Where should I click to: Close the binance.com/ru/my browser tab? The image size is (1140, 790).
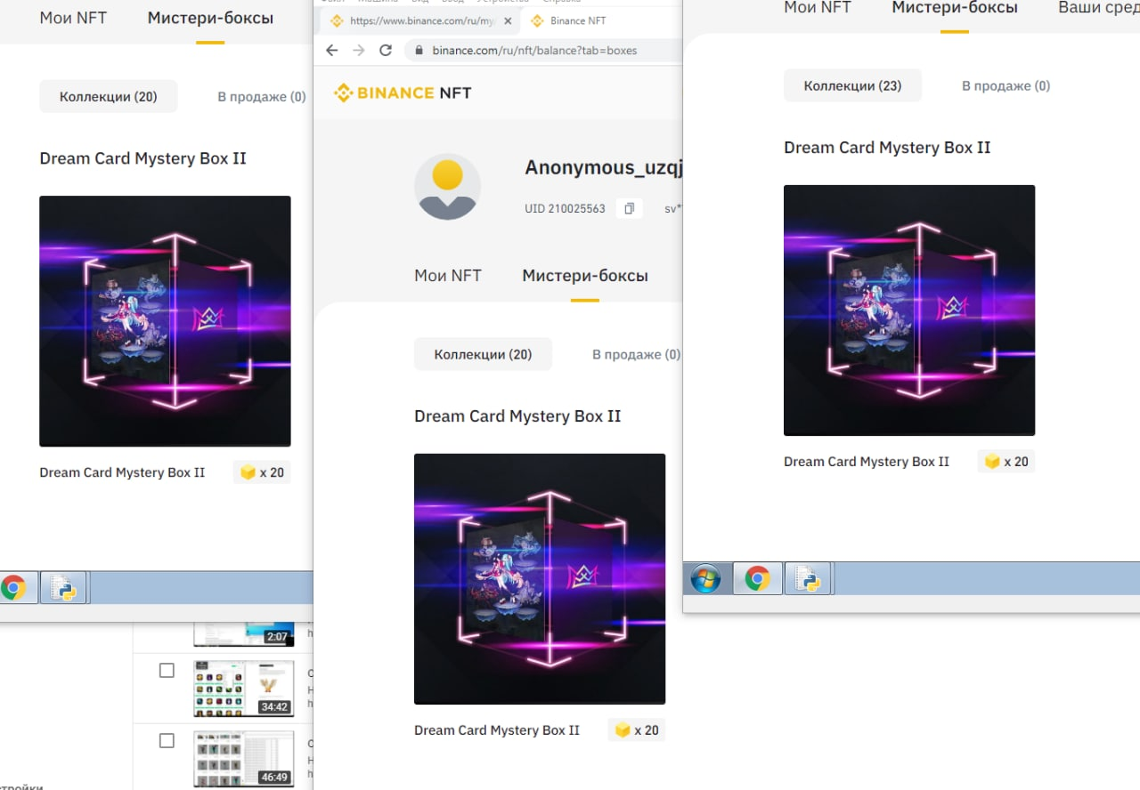(507, 20)
